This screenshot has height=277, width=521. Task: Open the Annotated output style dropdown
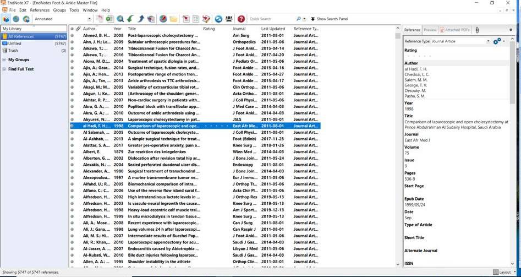[89, 19]
